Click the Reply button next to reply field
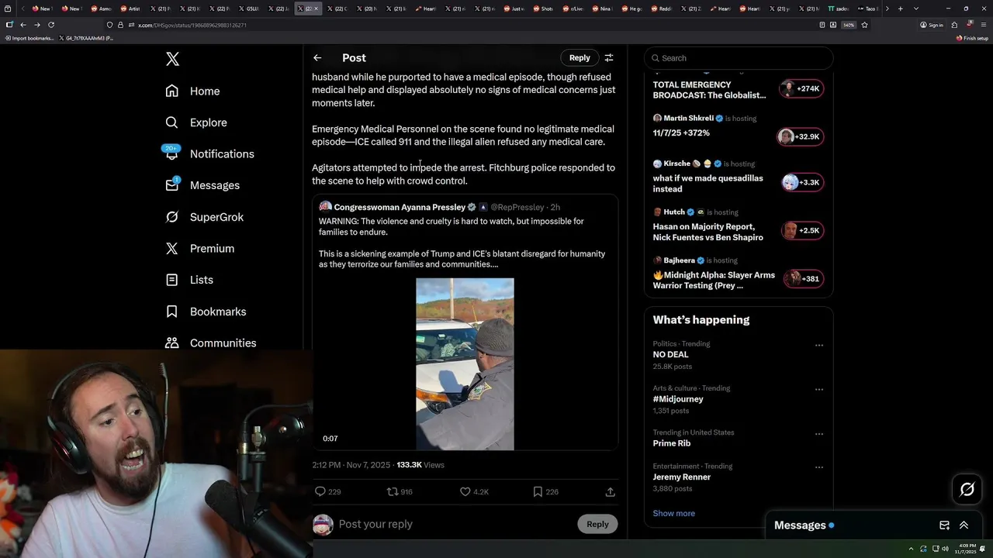Viewport: 993px width, 558px height. [597, 524]
